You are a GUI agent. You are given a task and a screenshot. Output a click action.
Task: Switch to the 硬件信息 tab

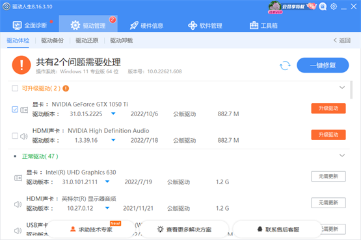coord(146,25)
